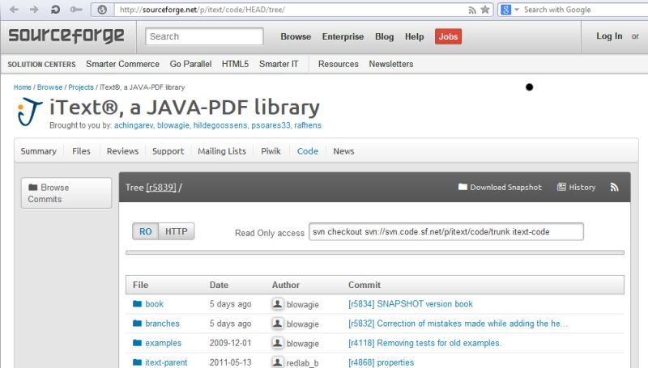
Task: Click the red Jobs button
Action: pos(448,36)
